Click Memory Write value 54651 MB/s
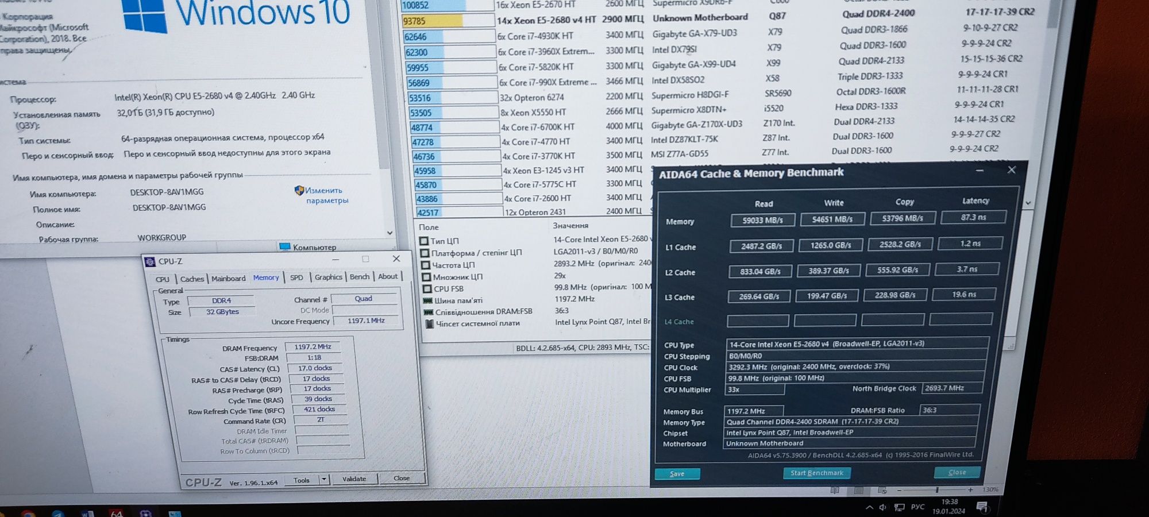Screen dimensions: 1149x517 click(x=832, y=219)
